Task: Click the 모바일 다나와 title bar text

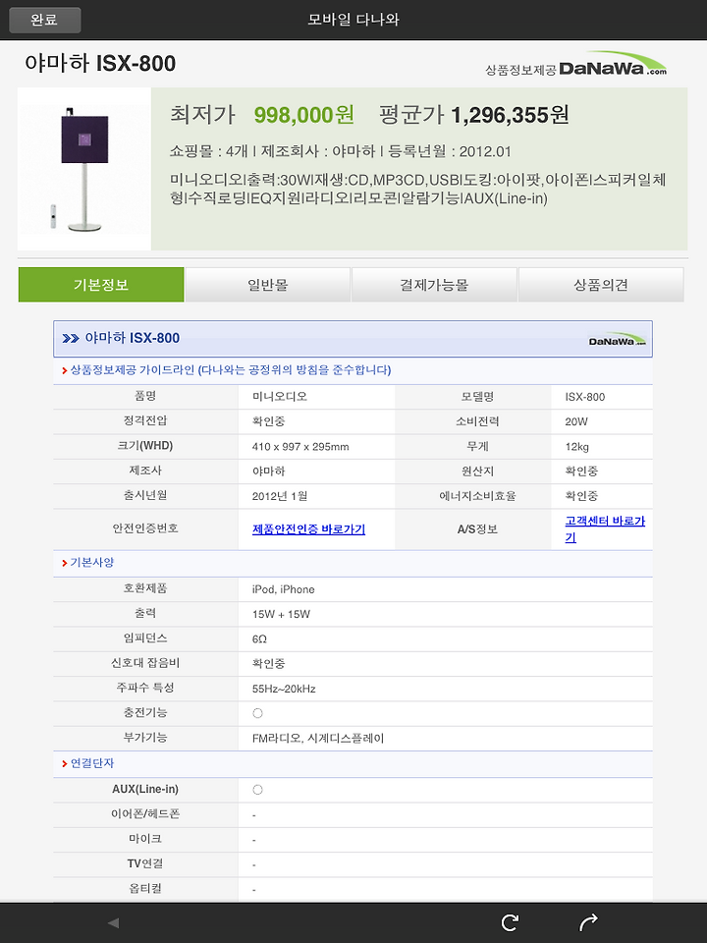Action: pos(353,20)
